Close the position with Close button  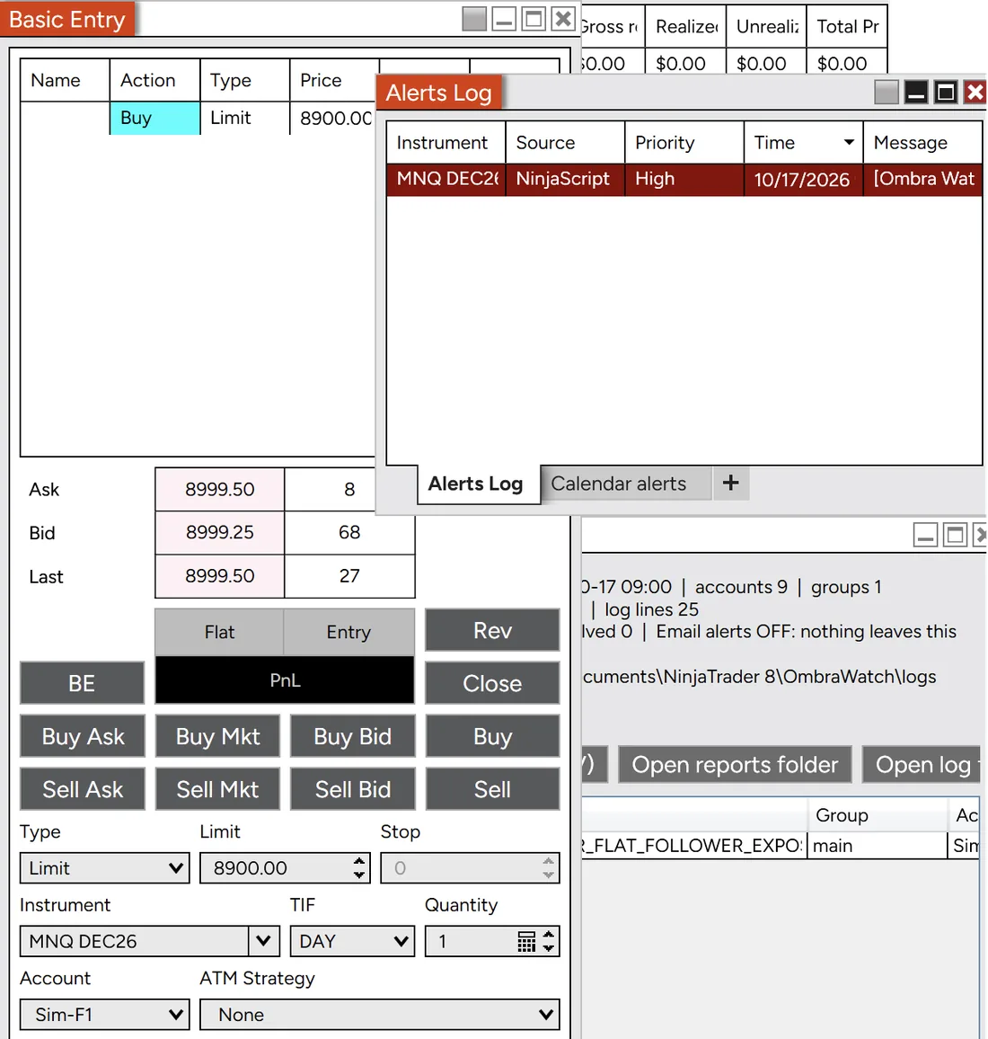[x=492, y=683]
